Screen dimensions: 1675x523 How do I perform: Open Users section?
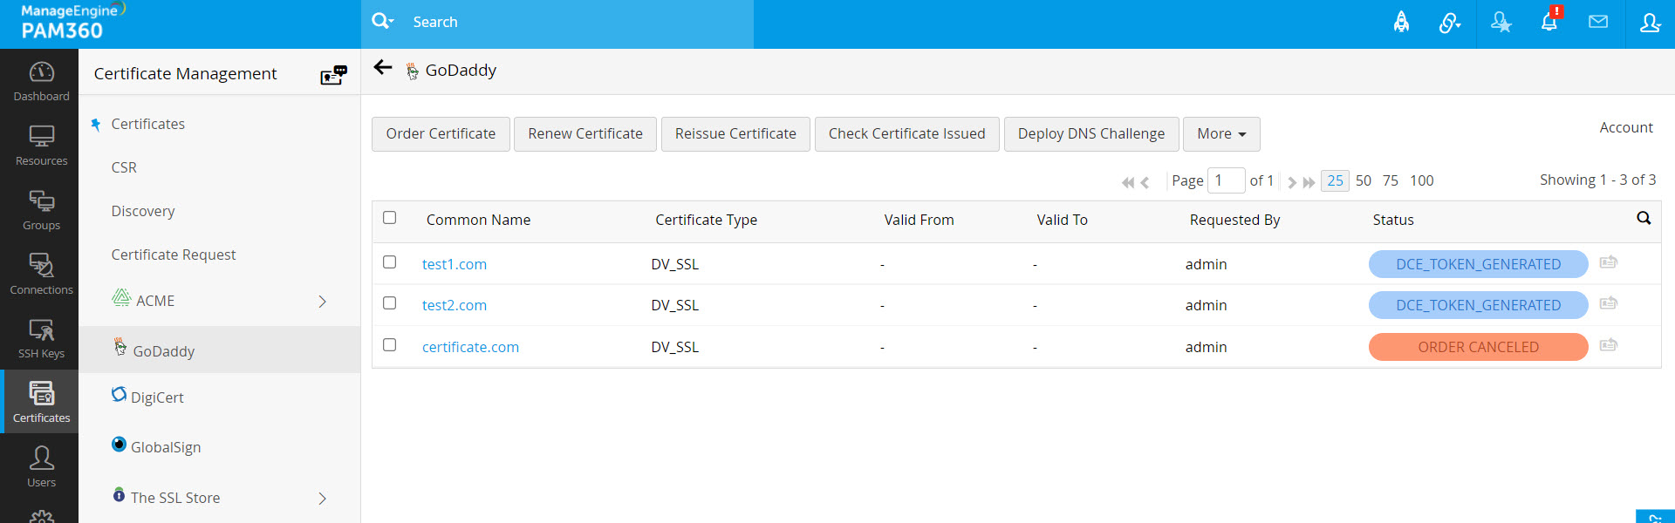click(41, 467)
